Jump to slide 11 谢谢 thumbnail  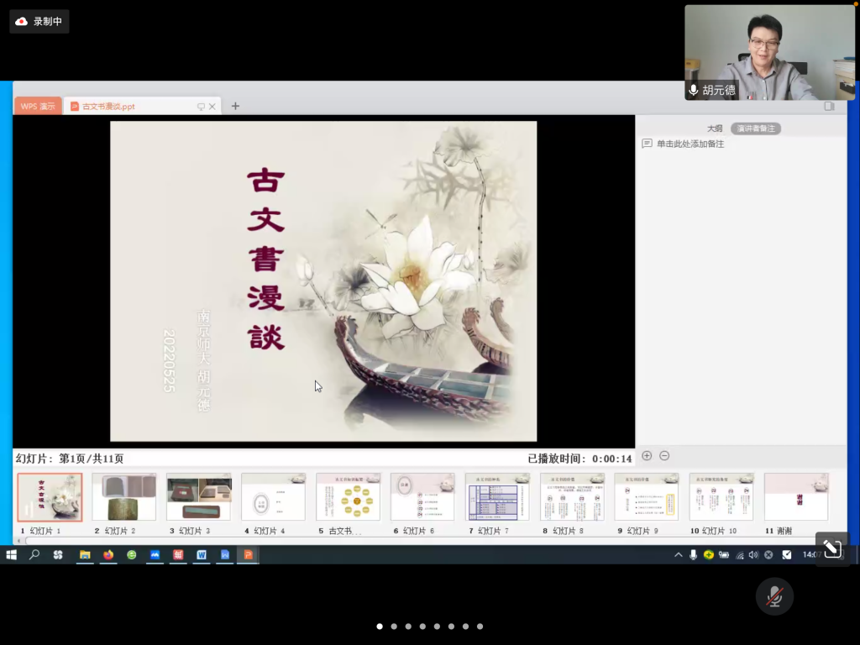tap(796, 497)
